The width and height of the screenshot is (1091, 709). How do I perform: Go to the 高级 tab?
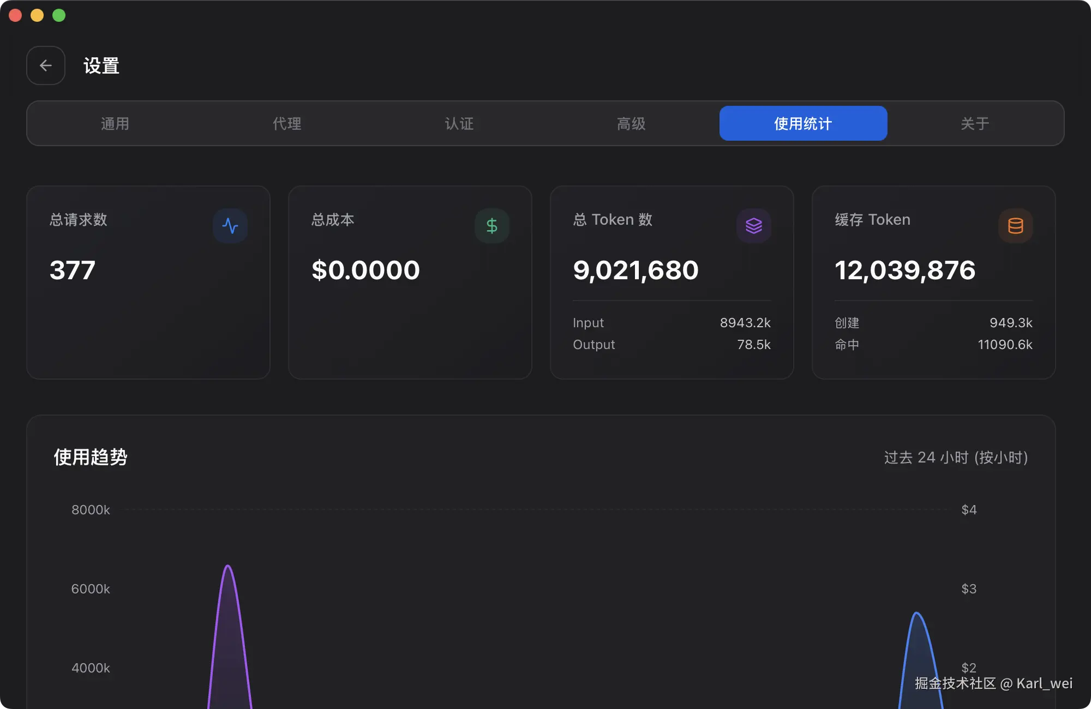click(631, 124)
